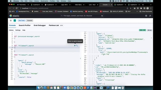The height and width of the screenshot is (90, 161).
Task: Open the Painless Lab tab
Action: (x=54, y=25)
